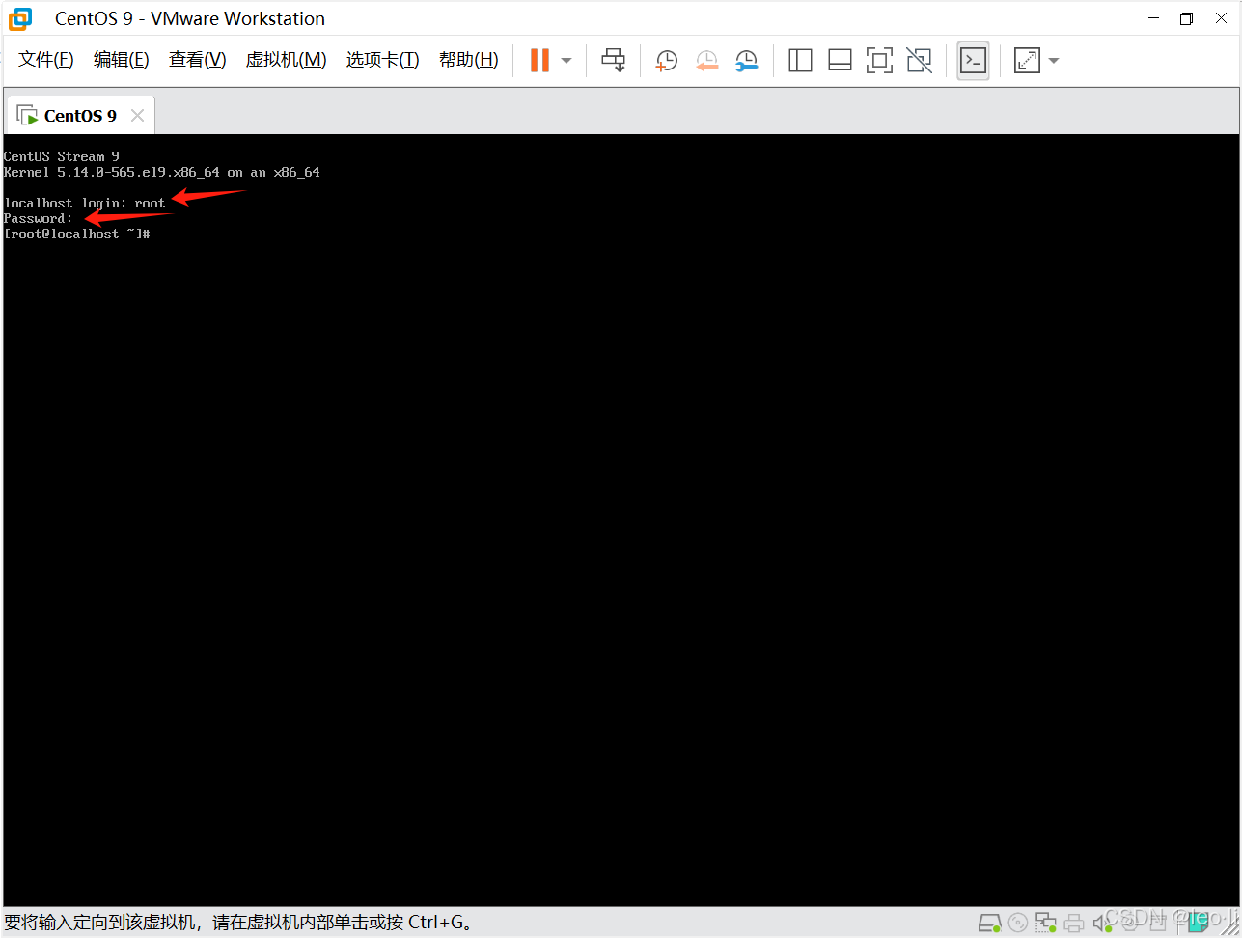Click the 'Password:' line in the console
Screen dimensions: 1242x938
pos(38,219)
